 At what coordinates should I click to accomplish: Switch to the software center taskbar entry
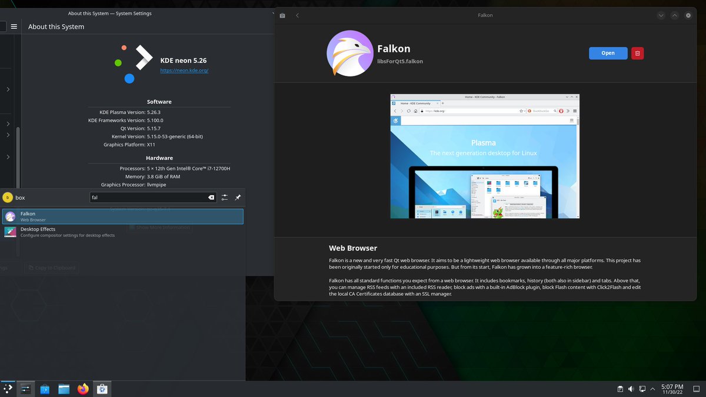tap(102, 389)
